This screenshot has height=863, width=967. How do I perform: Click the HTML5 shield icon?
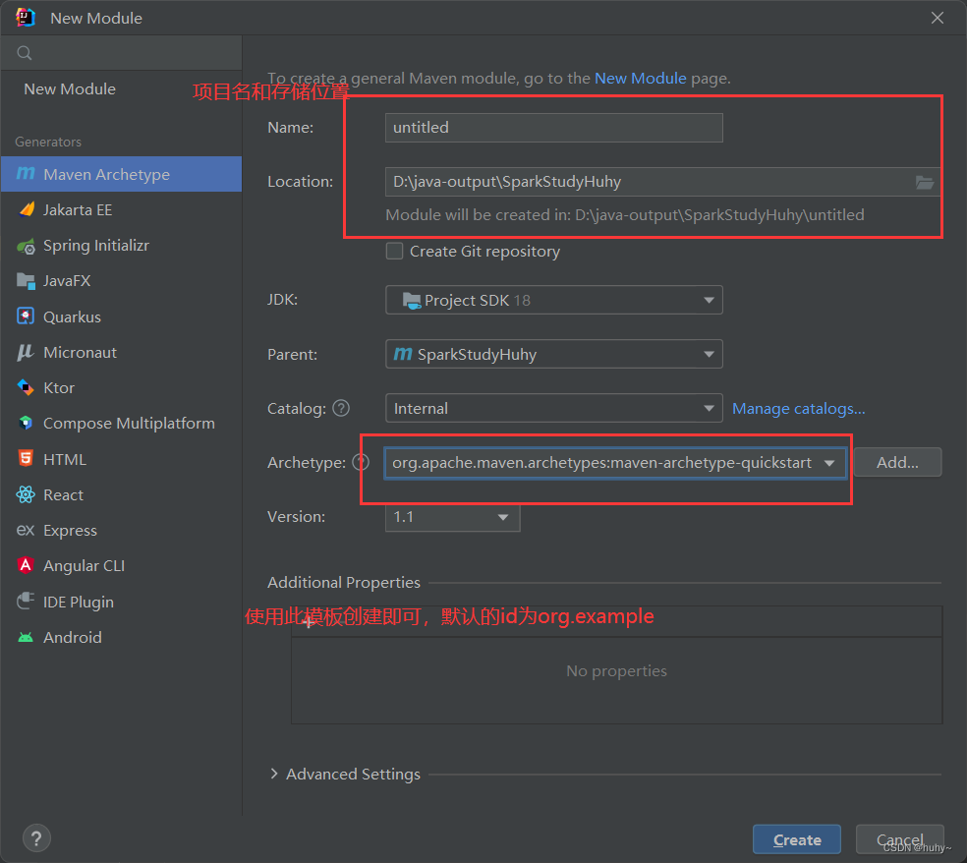tap(26, 459)
